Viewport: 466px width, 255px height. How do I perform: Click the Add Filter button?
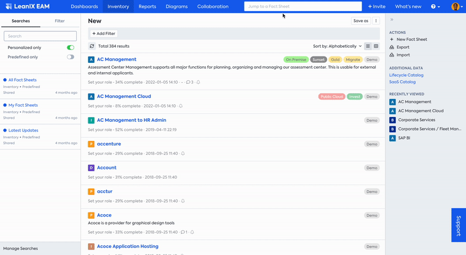(x=104, y=34)
